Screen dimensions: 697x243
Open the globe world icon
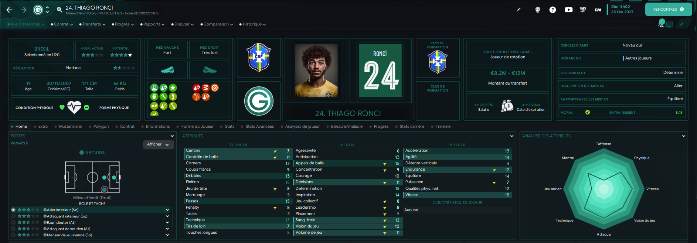click(538, 10)
